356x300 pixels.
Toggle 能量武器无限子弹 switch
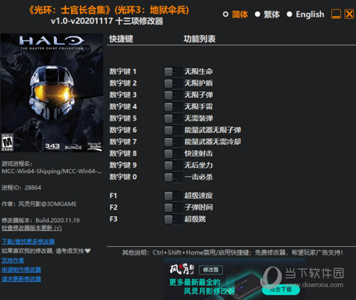point(173,130)
